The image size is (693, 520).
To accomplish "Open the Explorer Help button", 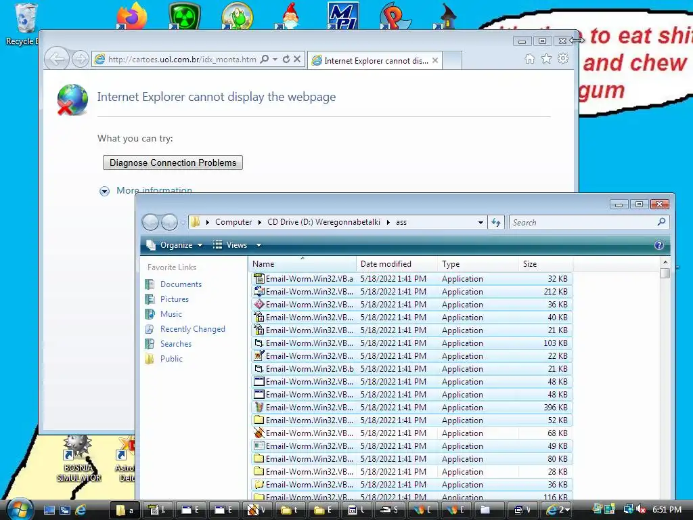I will [658, 245].
